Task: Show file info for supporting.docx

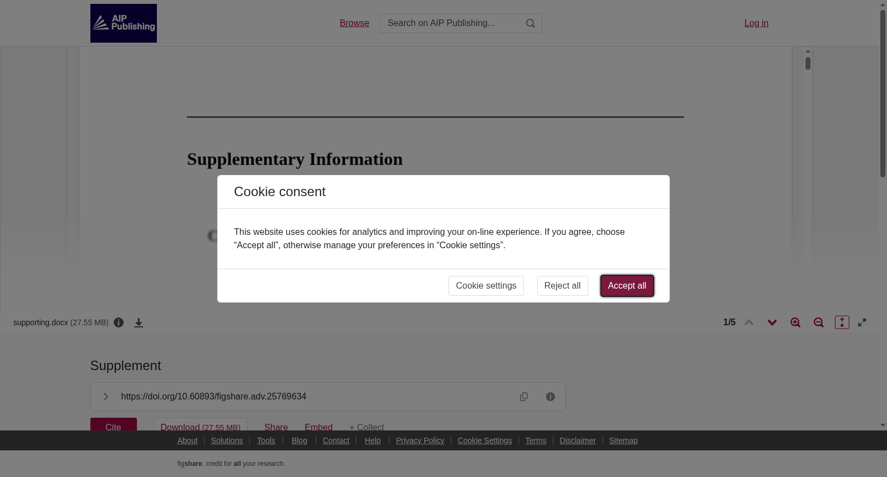Action: pyautogui.click(x=119, y=322)
